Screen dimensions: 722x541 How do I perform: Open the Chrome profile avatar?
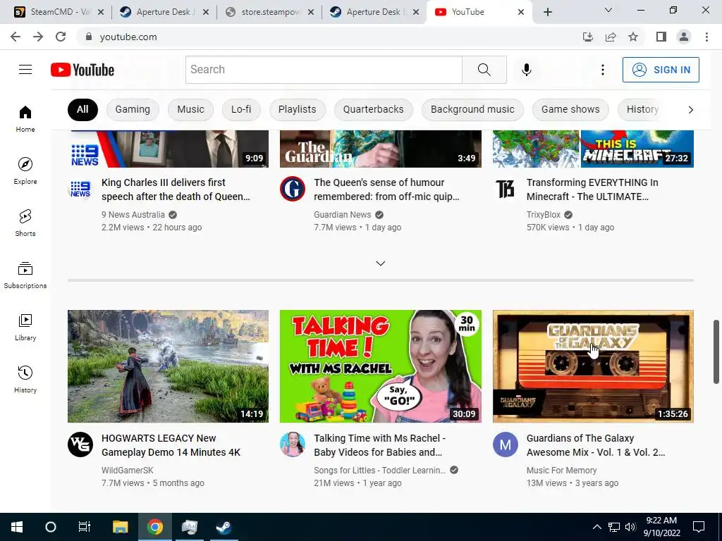pyautogui.click(x=684, y=37)
